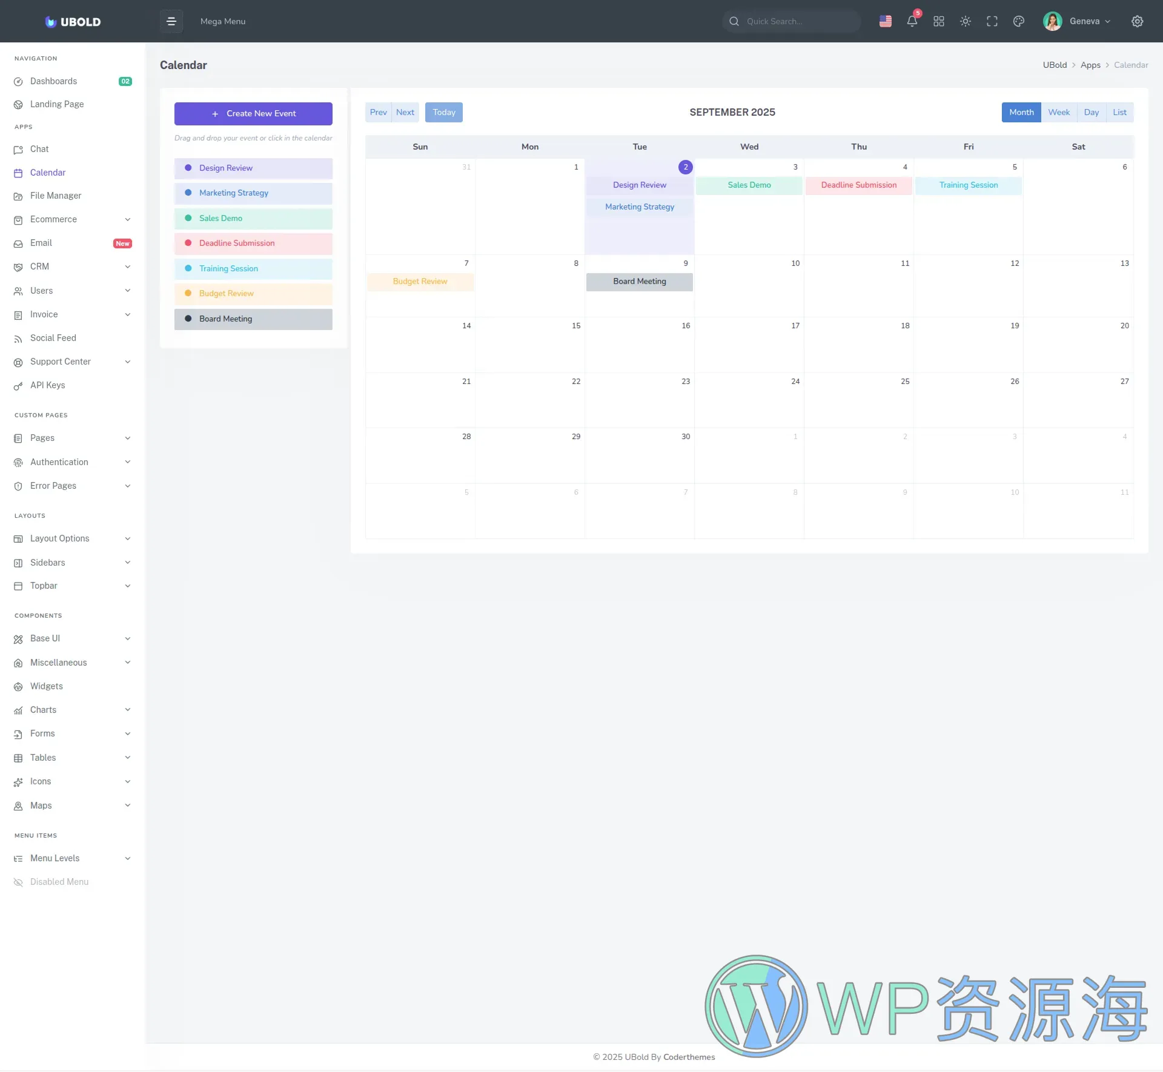Open the apps grid in the topbar

(938, 21)
